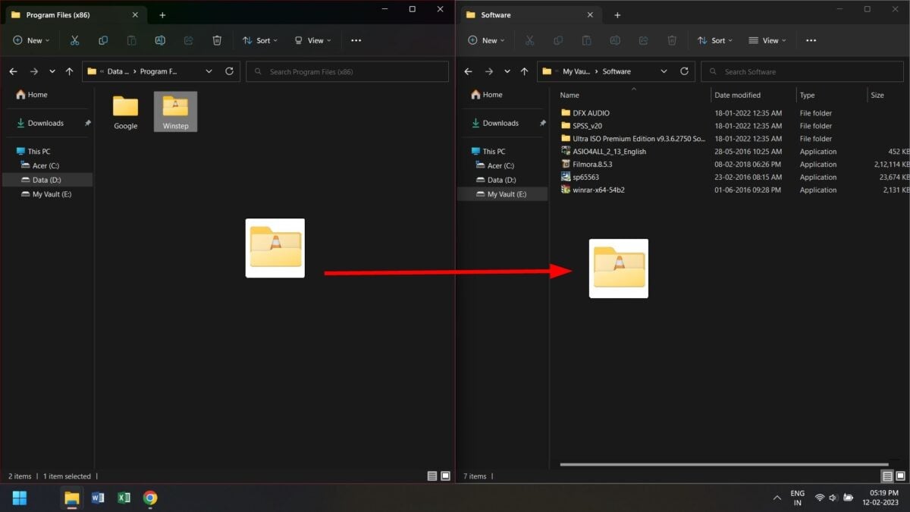The height and width of the screenshot is (512, 910).
Task: Click the Copy icon next to Cut
Action: (x=102, y=40)
